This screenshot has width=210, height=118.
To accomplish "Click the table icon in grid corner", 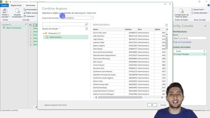I will click(x=31, y=25).
